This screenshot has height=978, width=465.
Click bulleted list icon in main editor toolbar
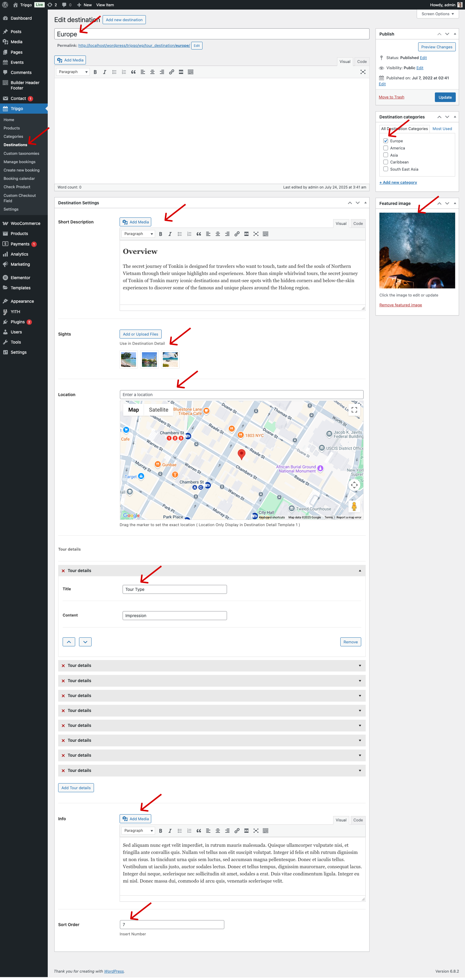pos(114,72)
